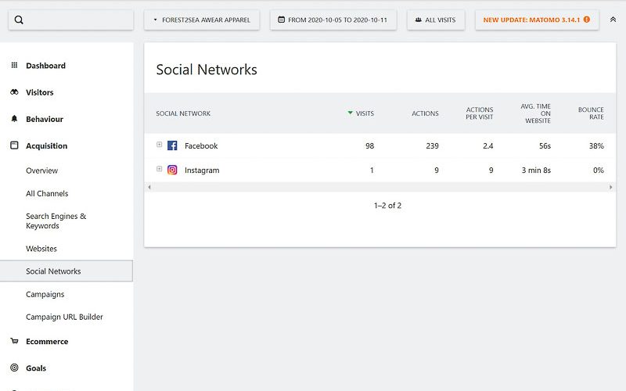Screen dimensions: 626x391
Task: Click the Behaviour bell icon
Action: (x=14, y=119)
